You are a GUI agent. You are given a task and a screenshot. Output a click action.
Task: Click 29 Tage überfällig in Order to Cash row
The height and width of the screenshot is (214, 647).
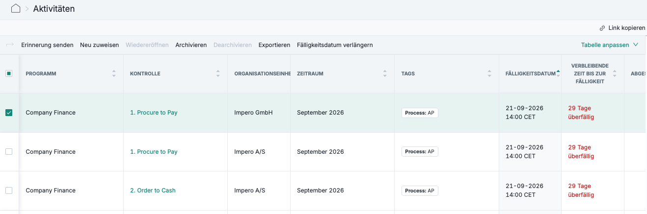[581, 190]
